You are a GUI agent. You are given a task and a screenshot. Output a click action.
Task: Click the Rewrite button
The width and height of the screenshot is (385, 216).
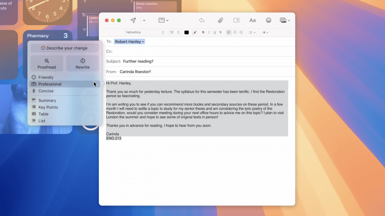point(82,63)
